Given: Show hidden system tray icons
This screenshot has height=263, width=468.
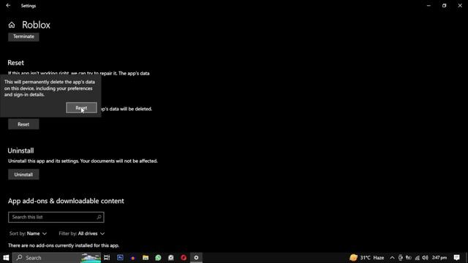Looking at the screenshot, I should click(392, 258).
